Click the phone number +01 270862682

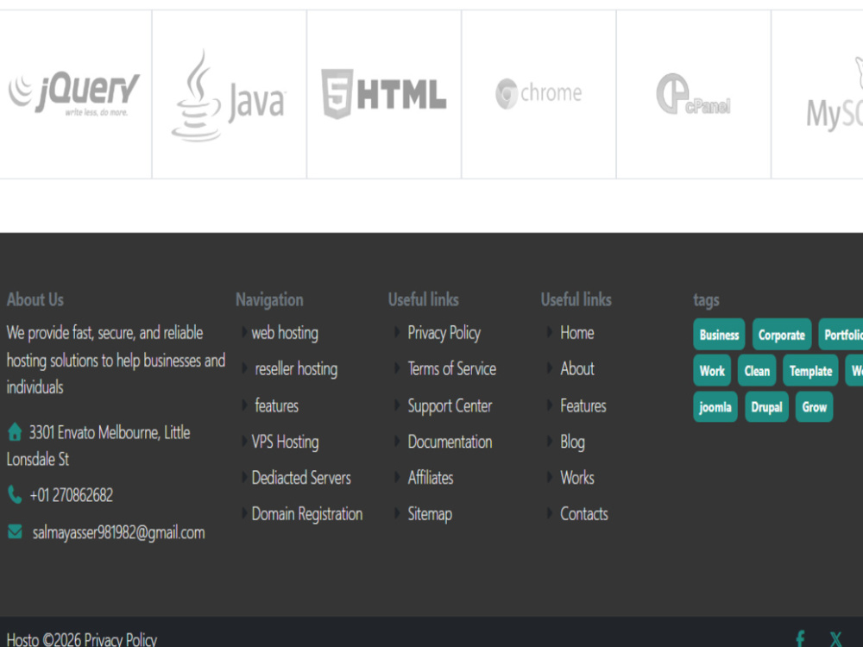[x=71, y=495]
